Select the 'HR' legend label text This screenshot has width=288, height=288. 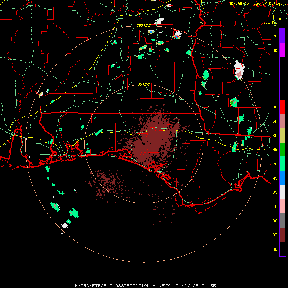click(275, 150)
